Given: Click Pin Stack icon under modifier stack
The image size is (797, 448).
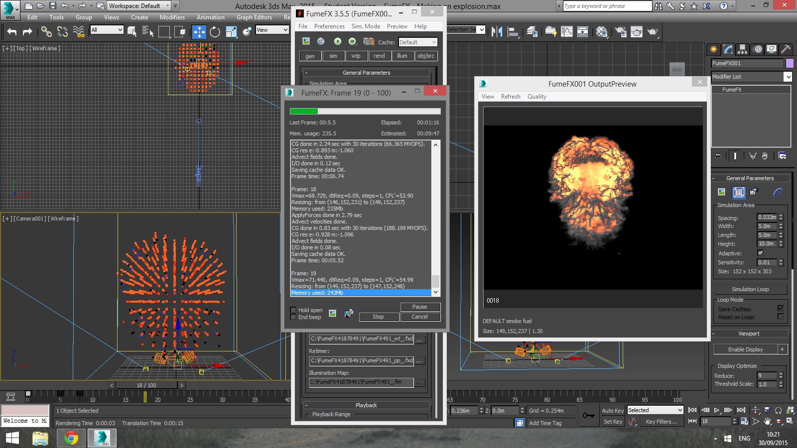Looking at the screenshot, I should click(718, 156).
